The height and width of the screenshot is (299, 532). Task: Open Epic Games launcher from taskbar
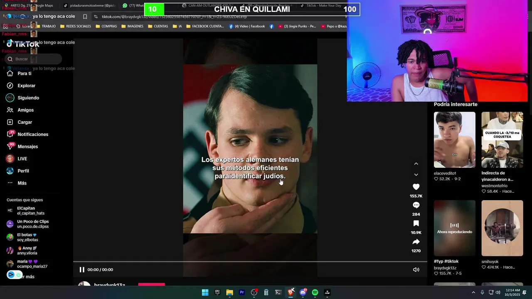(x=217, y=292)
